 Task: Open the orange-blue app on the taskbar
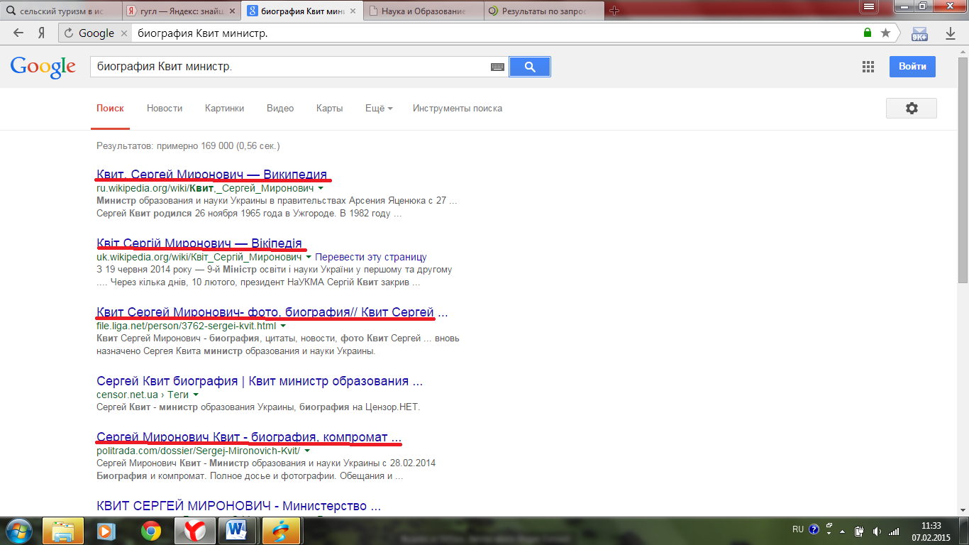tap(282, 531)
